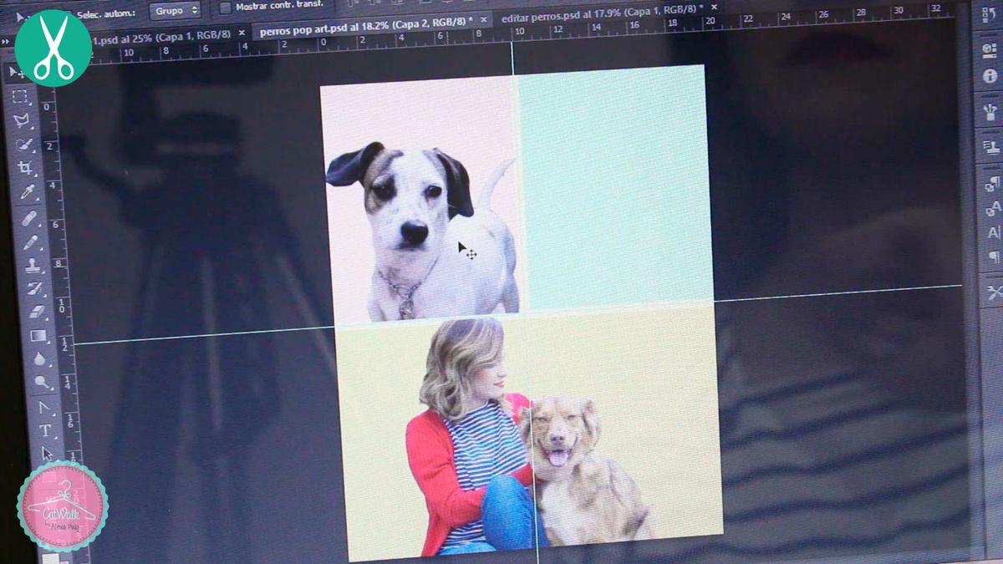Select the Rectangular Marquee tool
This screenshot has width=1003, height=564.
19,96
